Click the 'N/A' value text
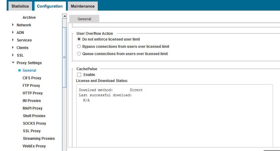Viewport: 280px width, 151px height. click(x=87, y=100)
